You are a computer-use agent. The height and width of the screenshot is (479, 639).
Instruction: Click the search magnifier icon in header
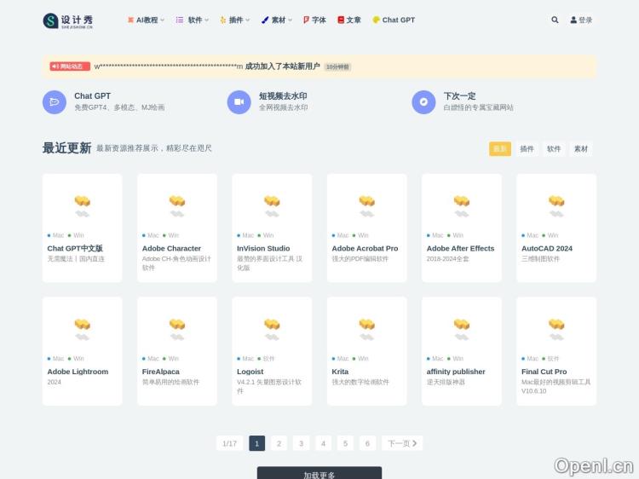pyautogui.click(x=556, y=20)
